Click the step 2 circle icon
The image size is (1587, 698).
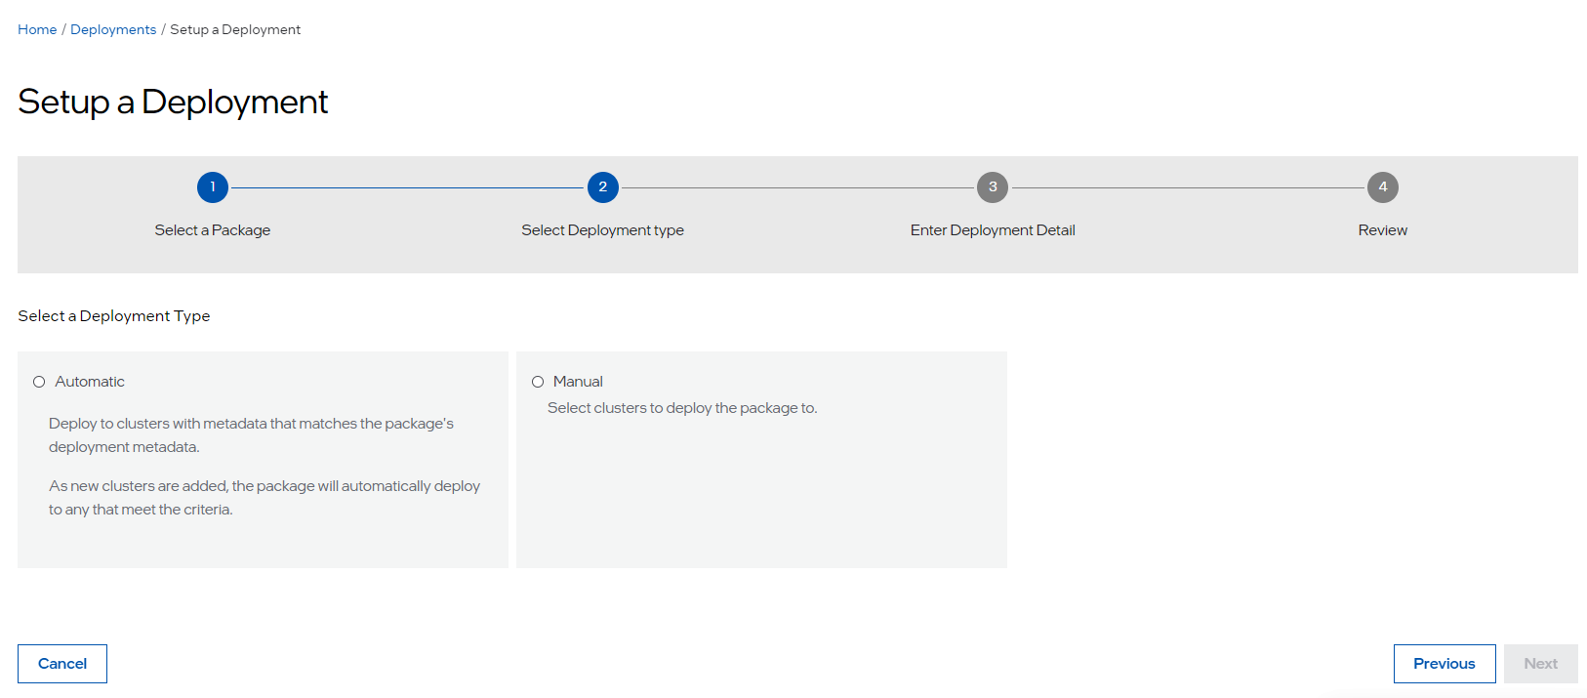603,187
